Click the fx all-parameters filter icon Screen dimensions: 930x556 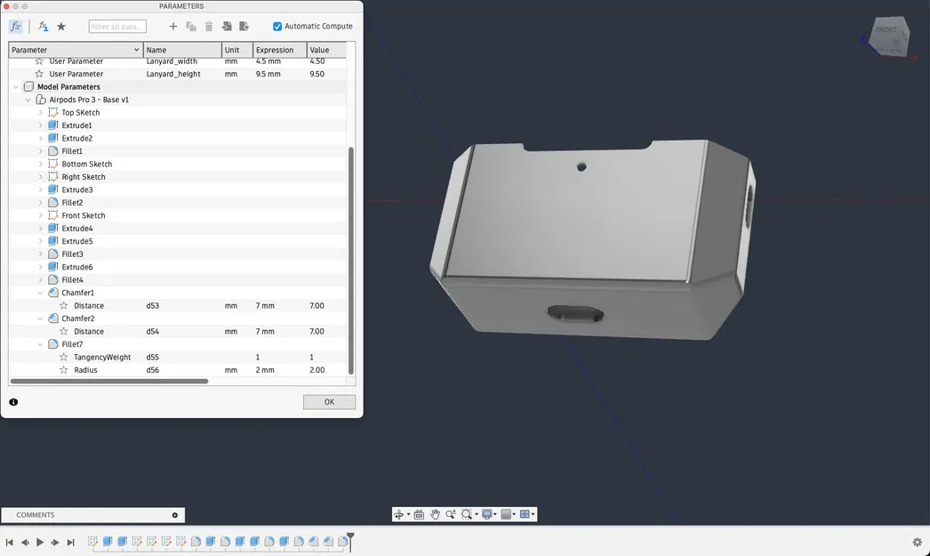(x=15, y=26)
